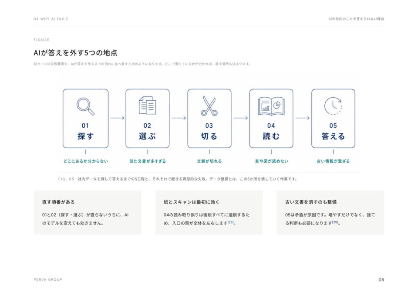Click the number 03 in the third box

209,126
